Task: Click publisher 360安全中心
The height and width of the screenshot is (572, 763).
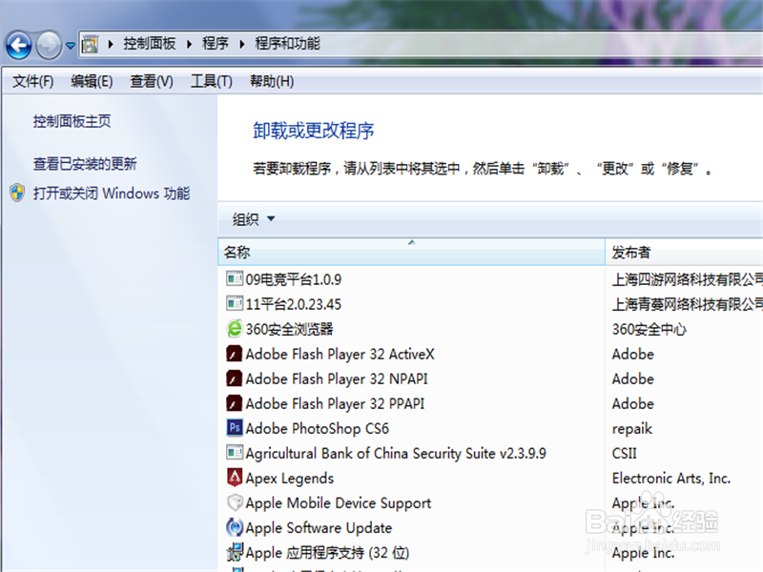Action: [650, 329]
